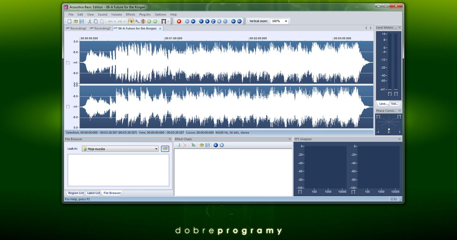
Task: Cut the selection with the scissors icon
Action: tap(90, 21)
